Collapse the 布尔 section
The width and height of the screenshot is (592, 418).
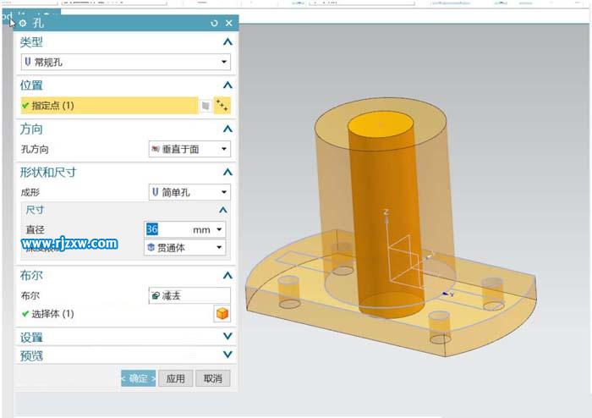tap(227, 275)
